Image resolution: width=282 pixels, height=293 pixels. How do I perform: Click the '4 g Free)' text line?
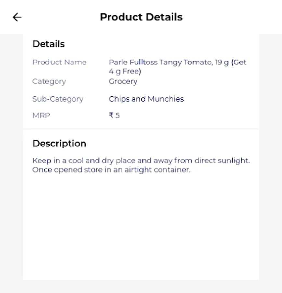point(125,71)
